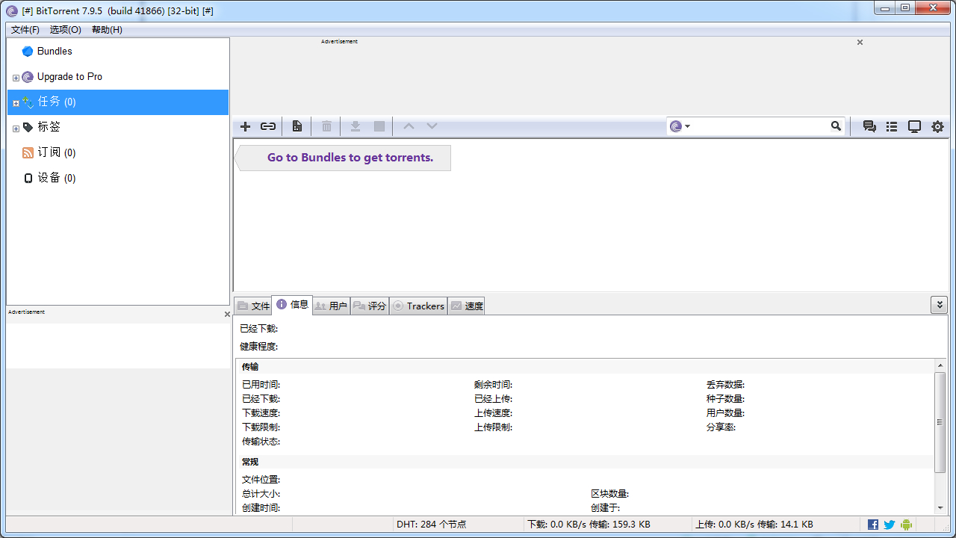Click the Facebook icon in status bar
Viewport: 956px width, 538px height.
point(873,525)
